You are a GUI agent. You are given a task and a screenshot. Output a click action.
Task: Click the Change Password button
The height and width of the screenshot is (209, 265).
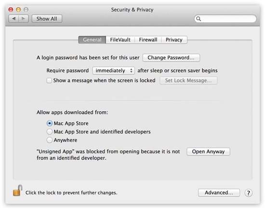click(x=171, y=58)
